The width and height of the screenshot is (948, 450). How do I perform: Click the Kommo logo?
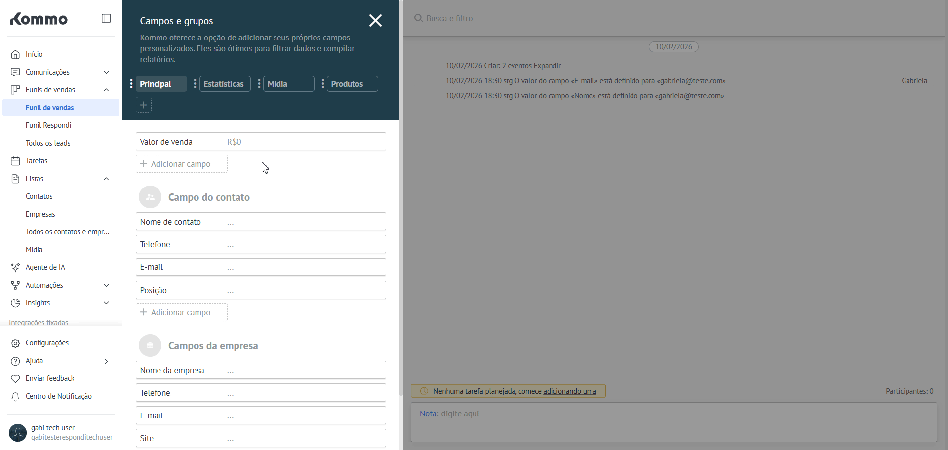pyautogui.click(x=39, y=19)
